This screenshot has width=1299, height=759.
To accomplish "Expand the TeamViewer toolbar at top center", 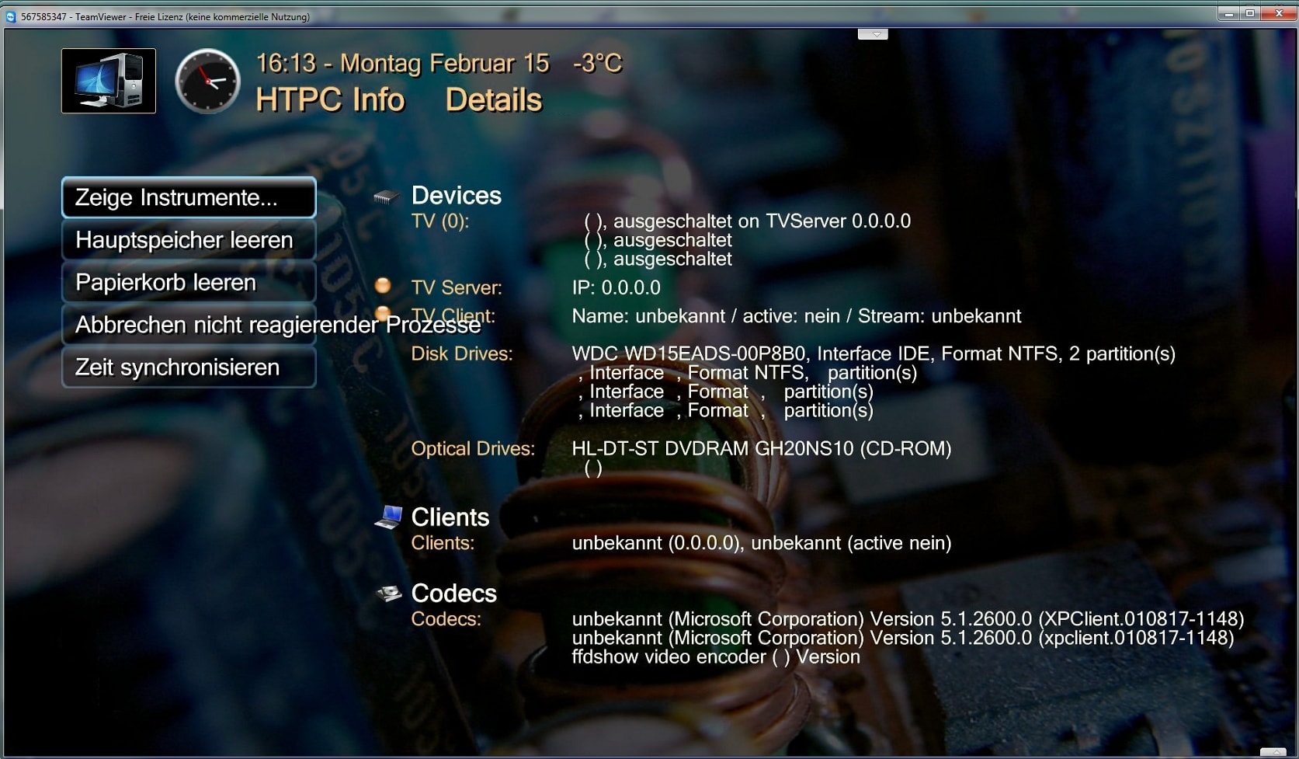I will point(873,34).
